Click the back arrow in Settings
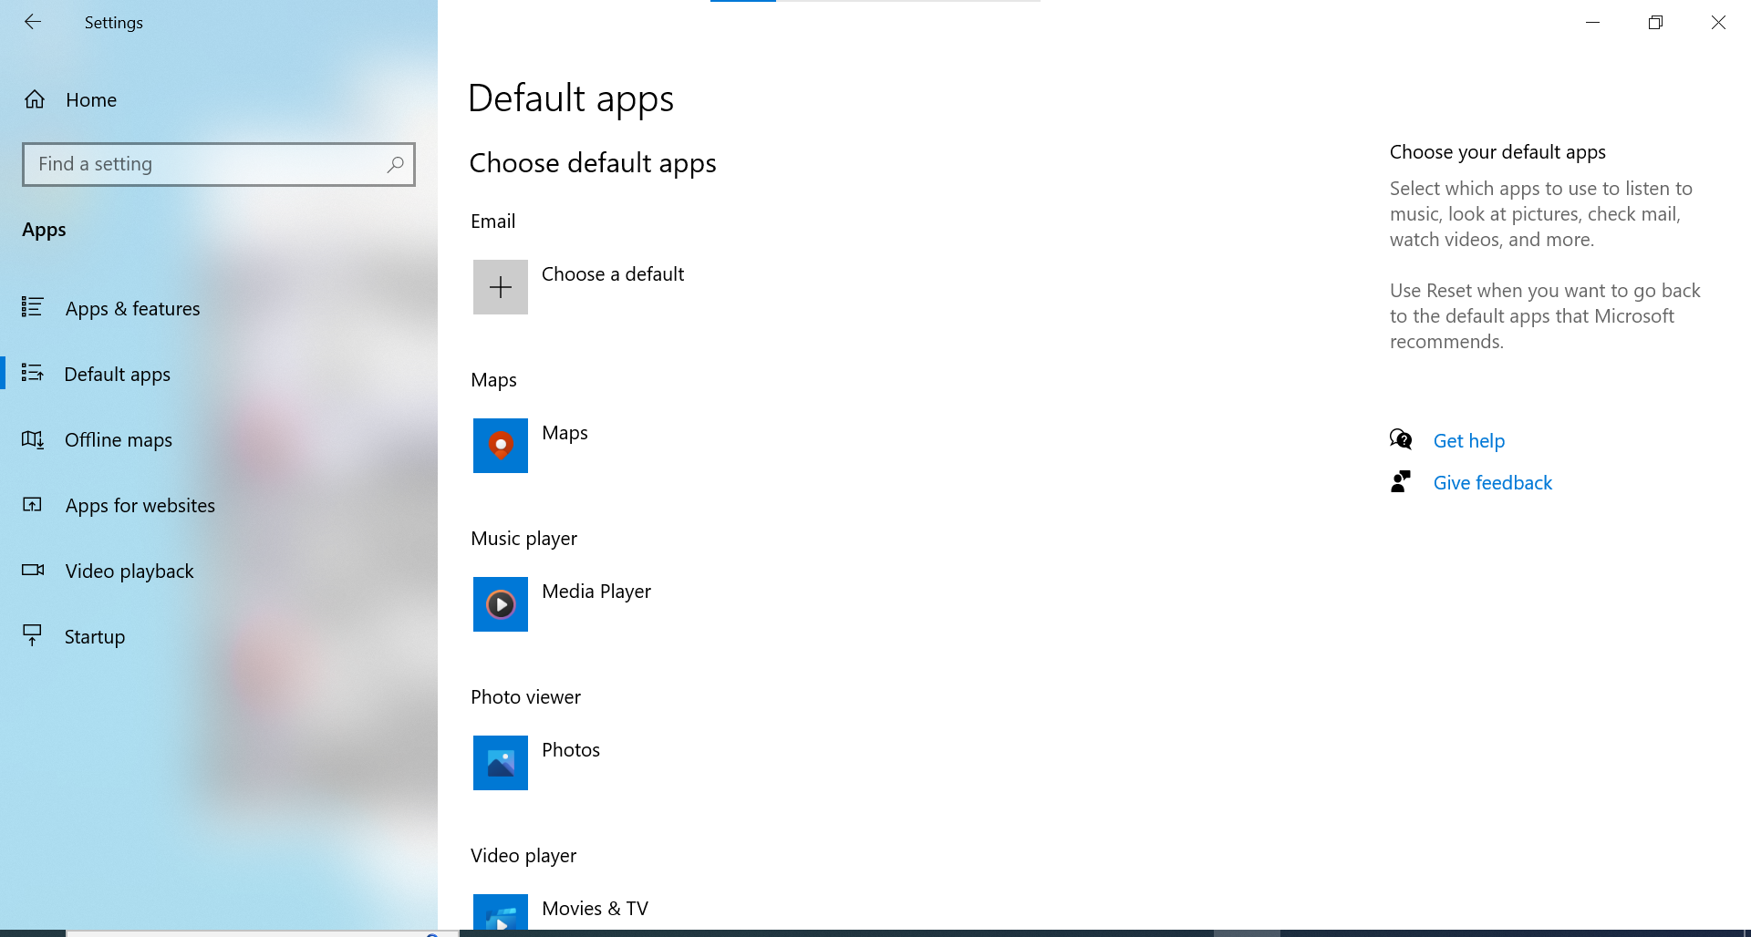The height and width of the screenshot is (937, 1751). pyautogui.click(x=33, y=22)
